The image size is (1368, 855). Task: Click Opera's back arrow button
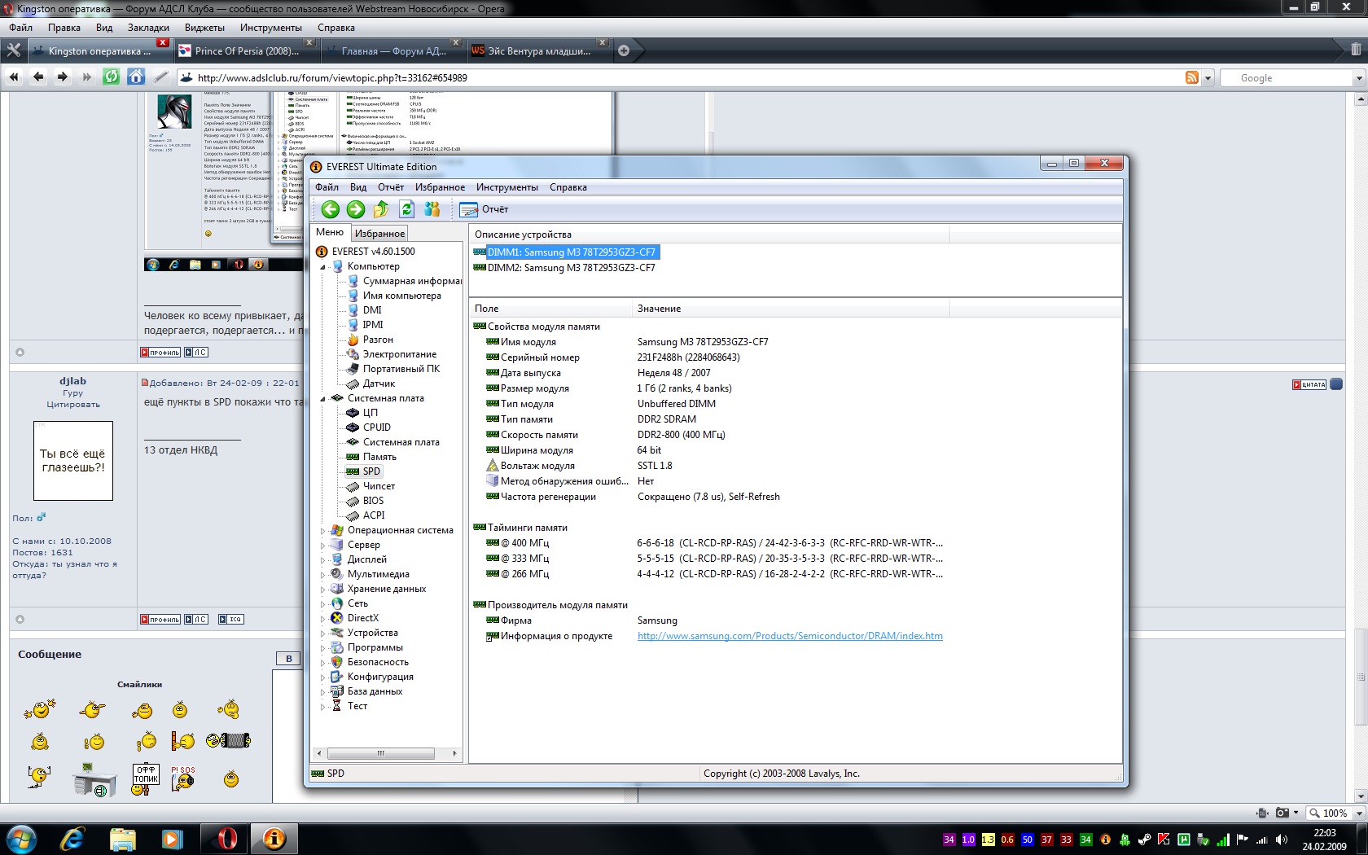pyautogui.click(x=38, y=77)
